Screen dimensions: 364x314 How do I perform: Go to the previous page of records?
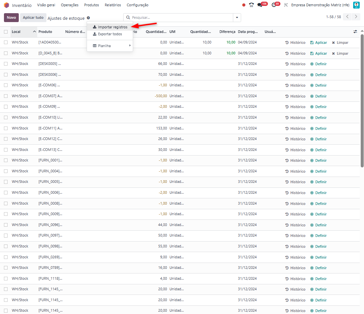pos(347,17)
